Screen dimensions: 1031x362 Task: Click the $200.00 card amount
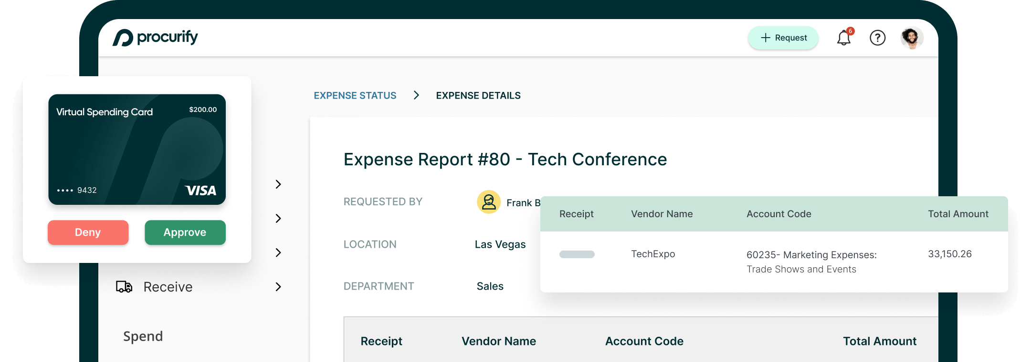(x=203, y=110)
